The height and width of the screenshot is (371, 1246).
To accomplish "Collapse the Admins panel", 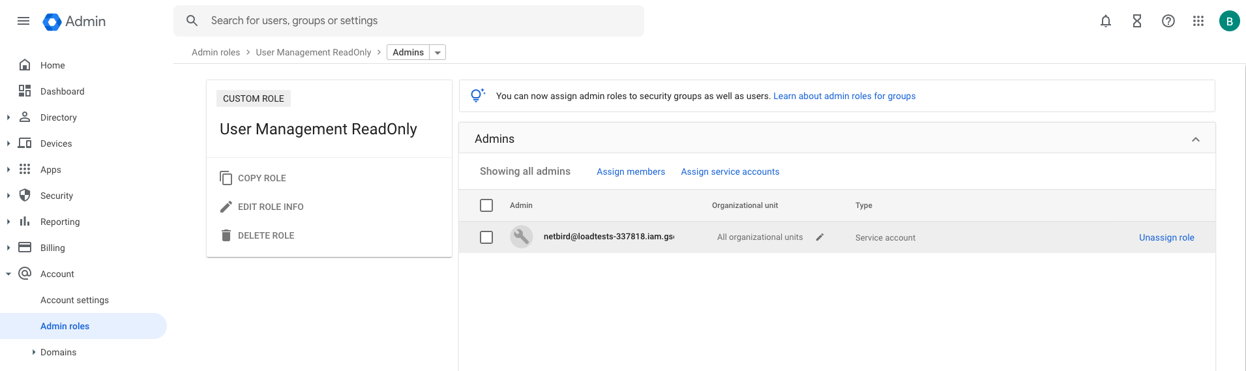I will point(1195,140).
